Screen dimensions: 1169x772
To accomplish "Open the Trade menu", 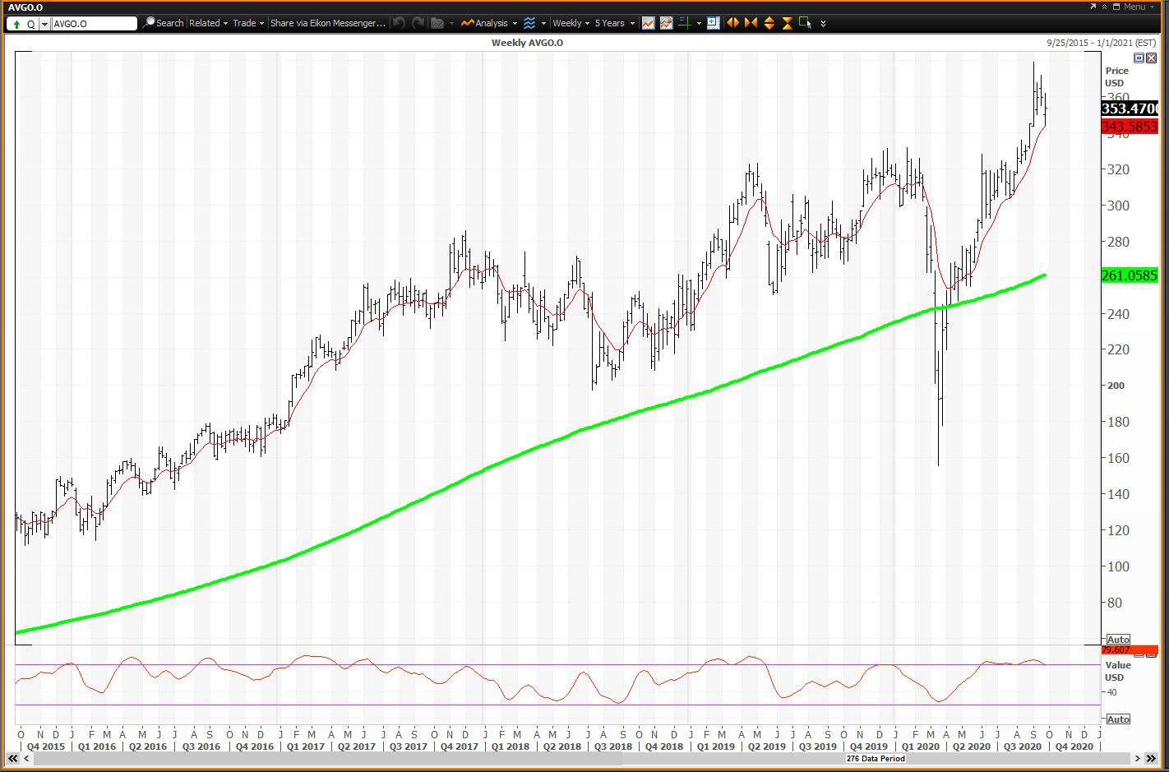I will (244, 23).
